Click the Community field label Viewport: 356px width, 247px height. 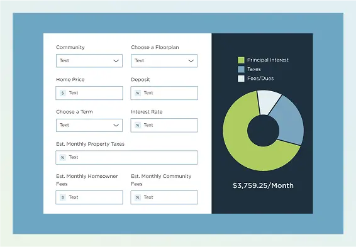70,47
